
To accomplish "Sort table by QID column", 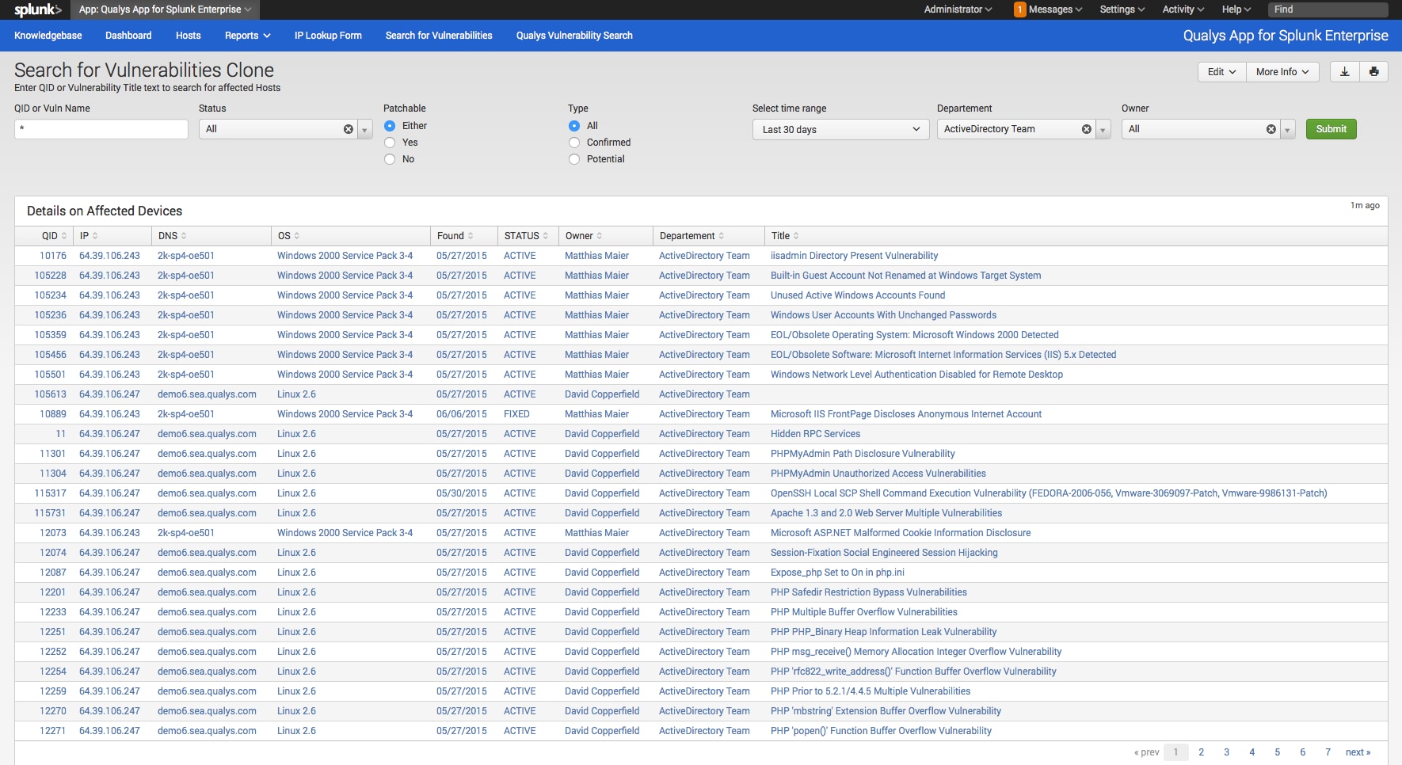I will pyautogui.click(x=54, y=236).
